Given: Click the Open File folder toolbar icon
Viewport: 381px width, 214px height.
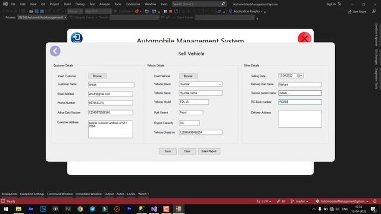Looking at the screenshot, I should click(x=31, y=11).
